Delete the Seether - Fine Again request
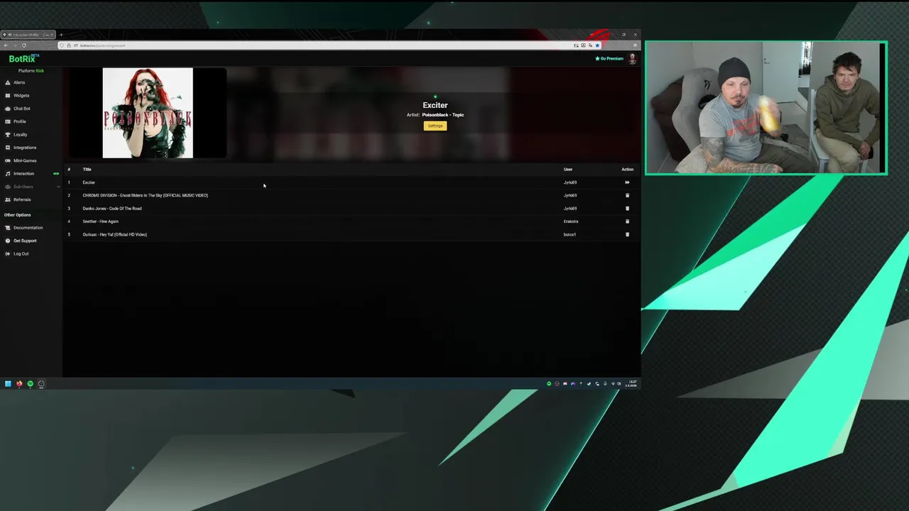909x511 pixels. click(x=627, y=221)
